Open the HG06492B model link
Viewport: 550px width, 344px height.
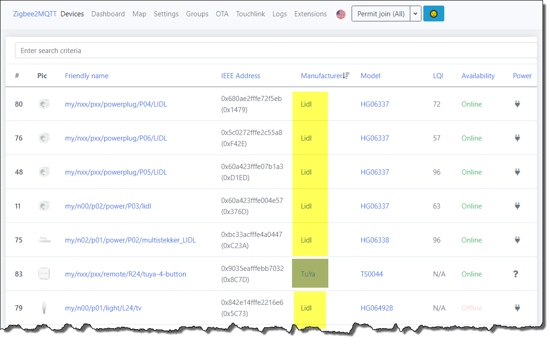click(377, 308)
